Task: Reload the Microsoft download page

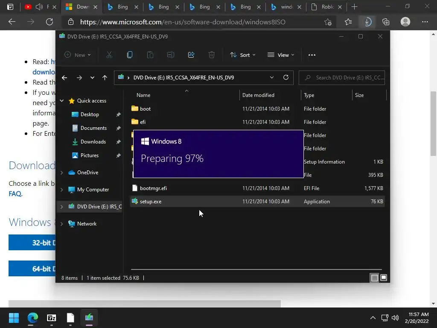Action: (50, 22)
